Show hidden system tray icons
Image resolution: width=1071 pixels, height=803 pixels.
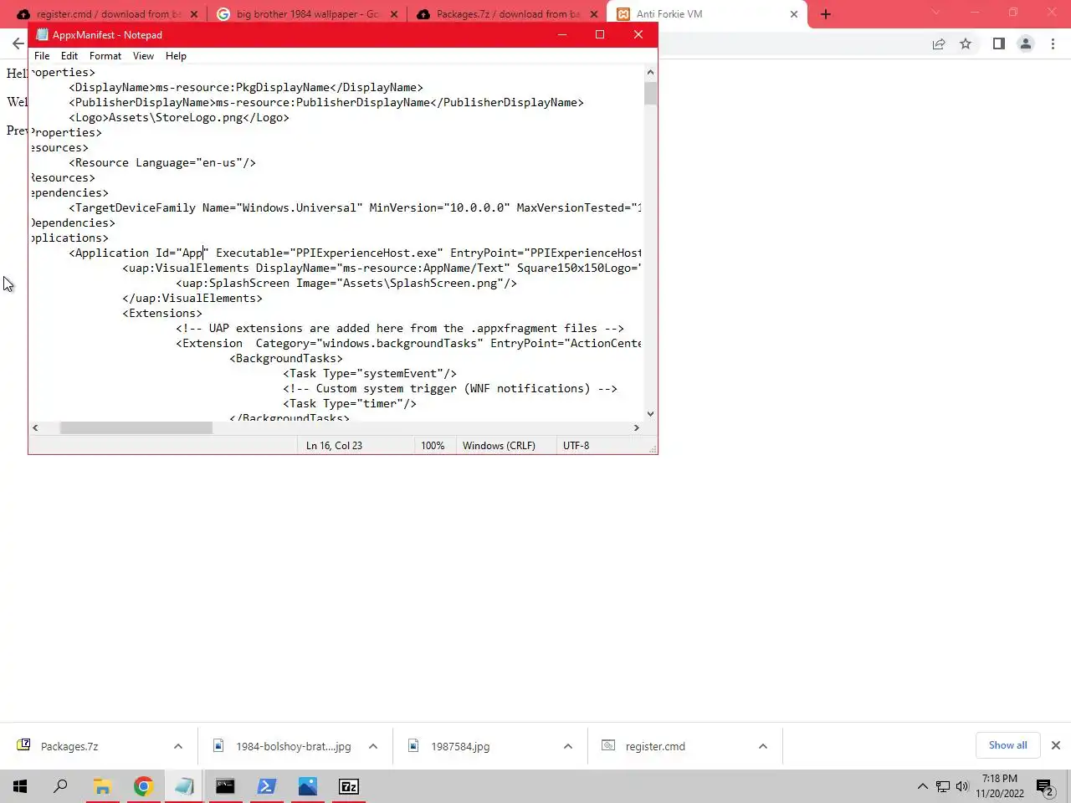(x=922, y=786)
